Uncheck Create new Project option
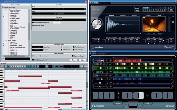 73,56
